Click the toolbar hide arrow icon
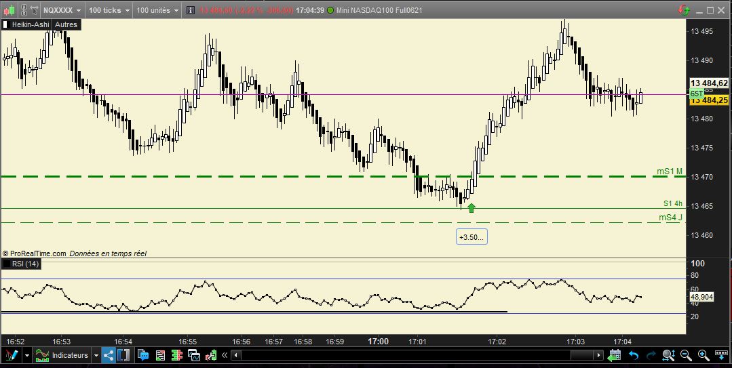The width and height of the screenshot is (732, 368). 722,355
